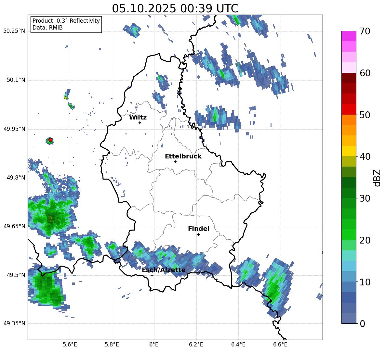Image resolution: width=385 pixels, height=351 pixels.
Task: Click the "Product: 0.3° Reflectivity" text
Action: pos(66,21)
